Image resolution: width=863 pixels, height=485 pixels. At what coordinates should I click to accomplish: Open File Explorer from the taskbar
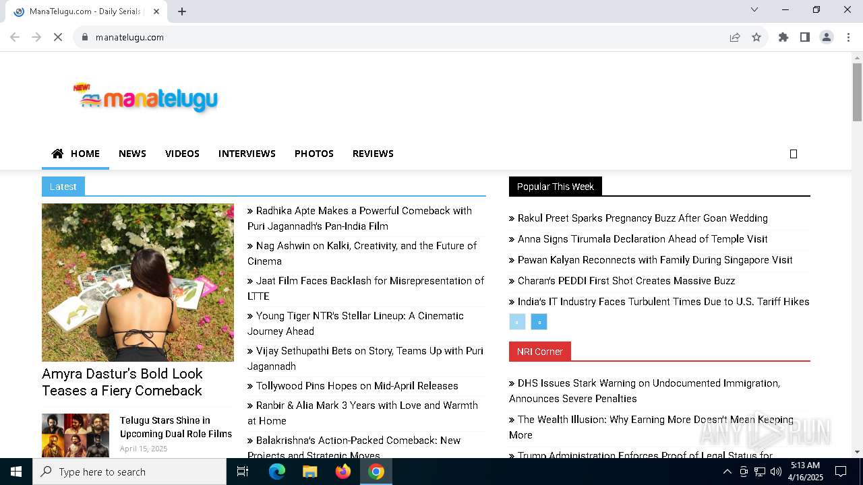(x=309, y=472)
